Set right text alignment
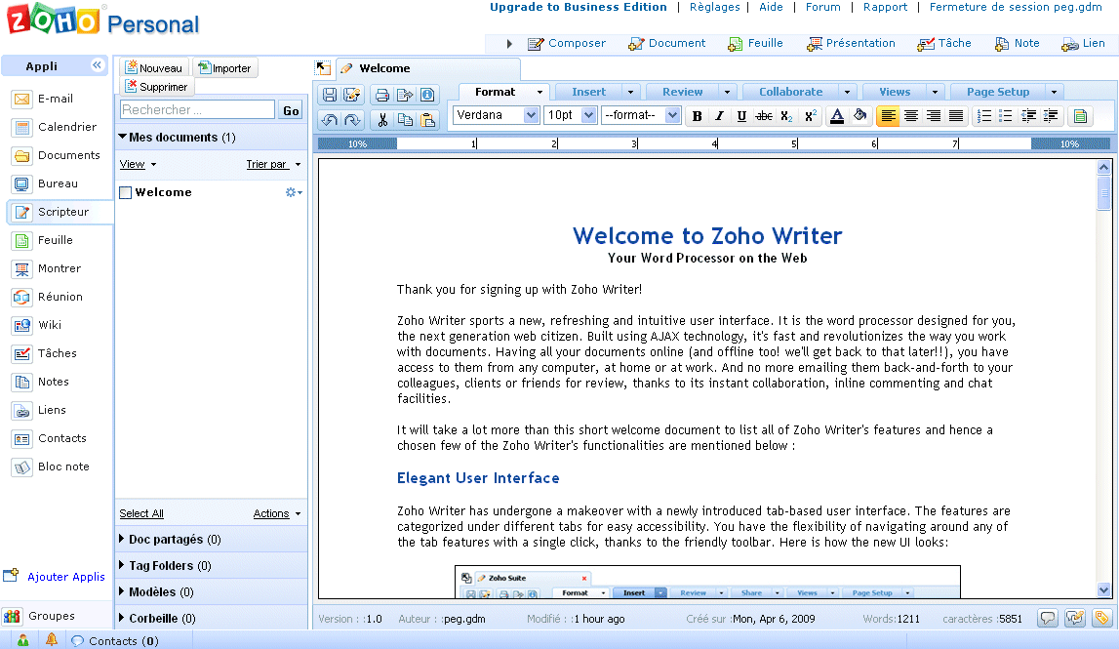Image resolution: width=1119 pixels, height=649 pixels. tap(934, 116)
